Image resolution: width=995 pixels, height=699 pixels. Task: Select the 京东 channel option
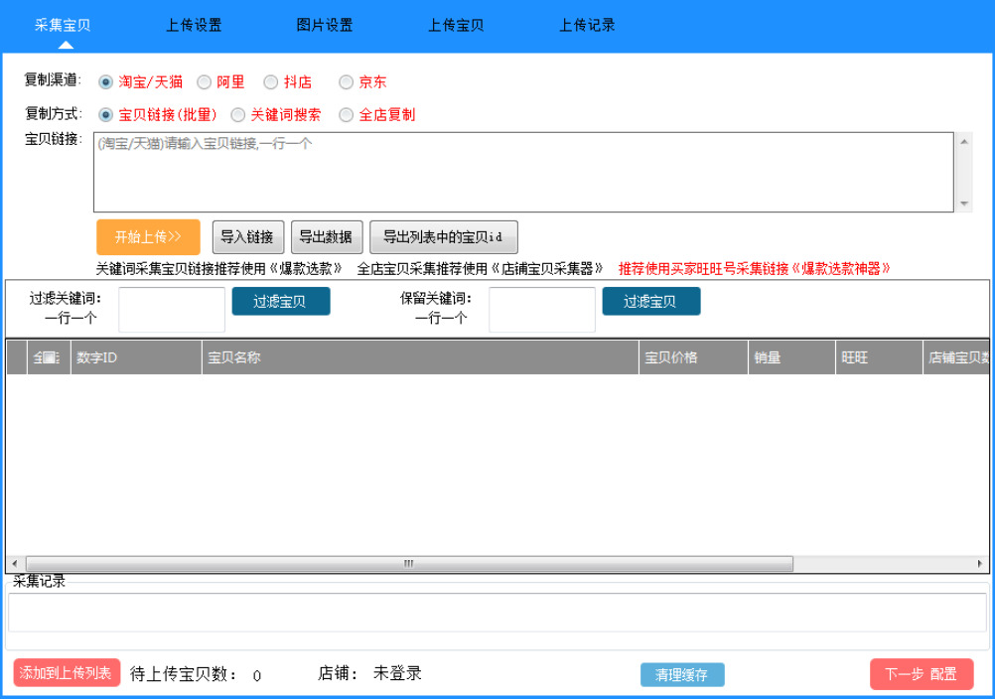(346, 82)
